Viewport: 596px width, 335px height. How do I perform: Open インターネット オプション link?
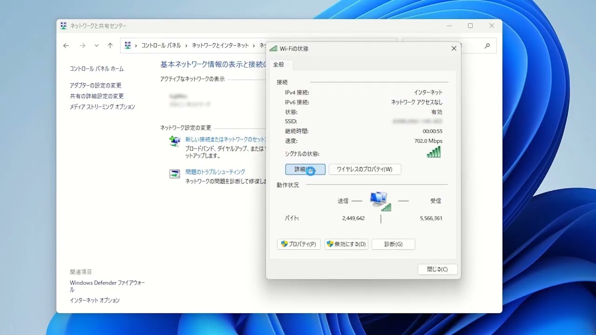point(95,301)
